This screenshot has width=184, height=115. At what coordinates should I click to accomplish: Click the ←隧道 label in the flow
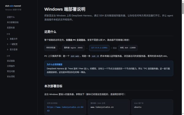113,48
